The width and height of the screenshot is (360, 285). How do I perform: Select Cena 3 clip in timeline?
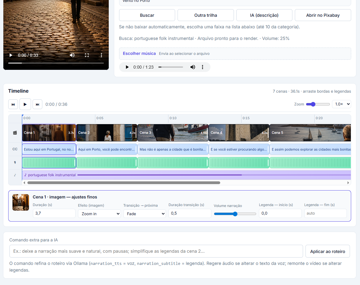point(173,133)
